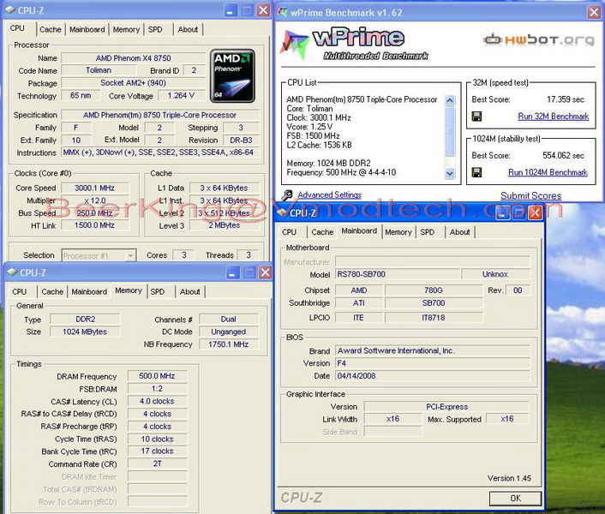The height and width of the screenshot is (514, 605).
Task: Select SPD tab in right Mainboard window
Action: point(427,232)
